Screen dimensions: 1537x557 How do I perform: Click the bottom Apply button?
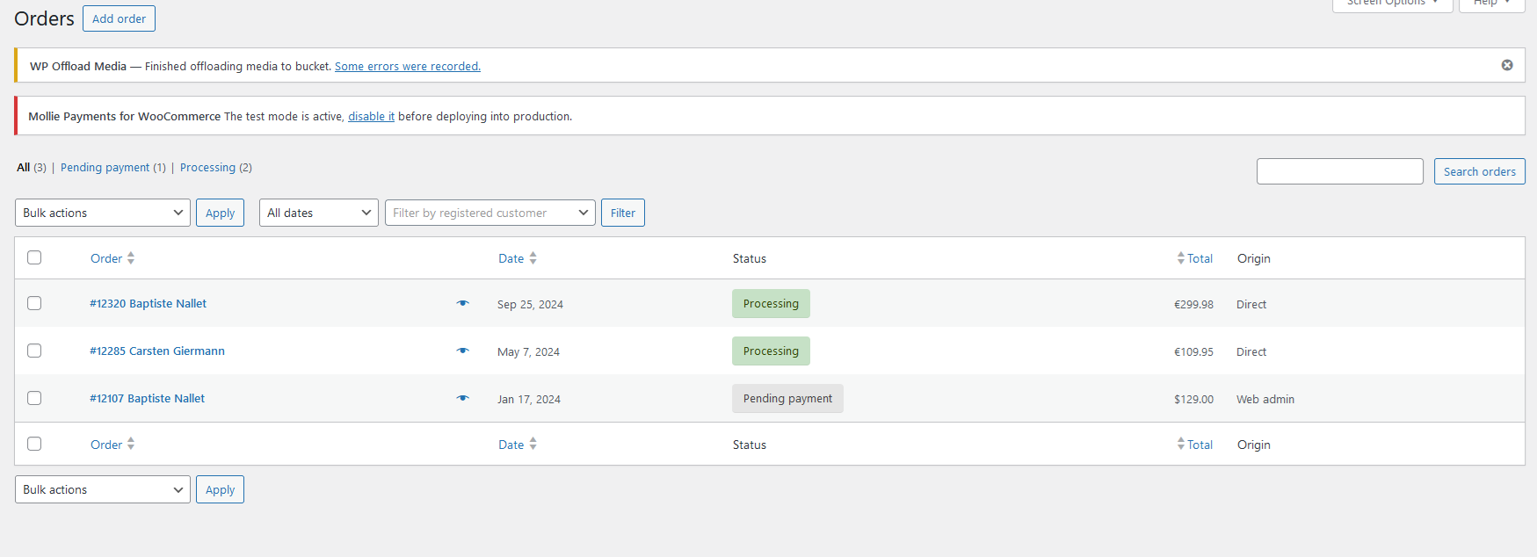point(220,489)
